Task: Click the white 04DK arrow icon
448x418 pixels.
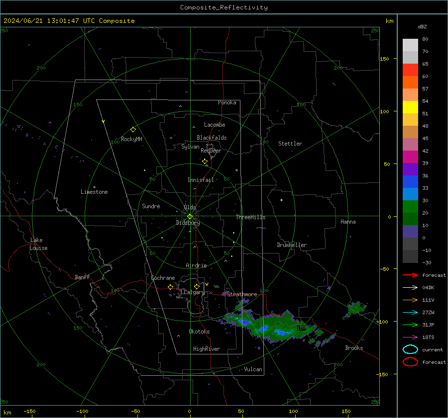Action: click(x=410, y=288)
